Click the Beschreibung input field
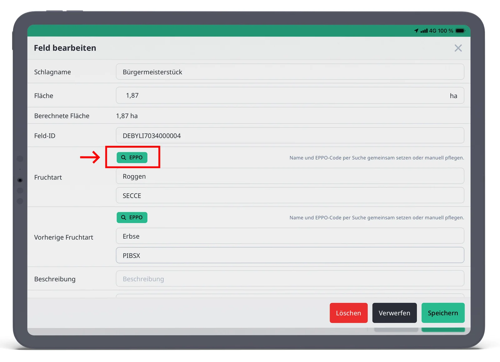500x362 pixels. pyautogui.click(x=290, y=279)
